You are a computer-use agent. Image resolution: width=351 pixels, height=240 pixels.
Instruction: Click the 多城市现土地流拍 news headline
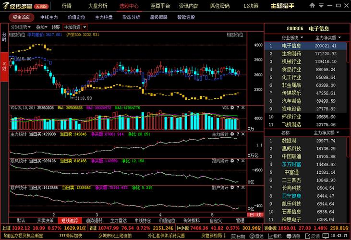click(115, 236)
